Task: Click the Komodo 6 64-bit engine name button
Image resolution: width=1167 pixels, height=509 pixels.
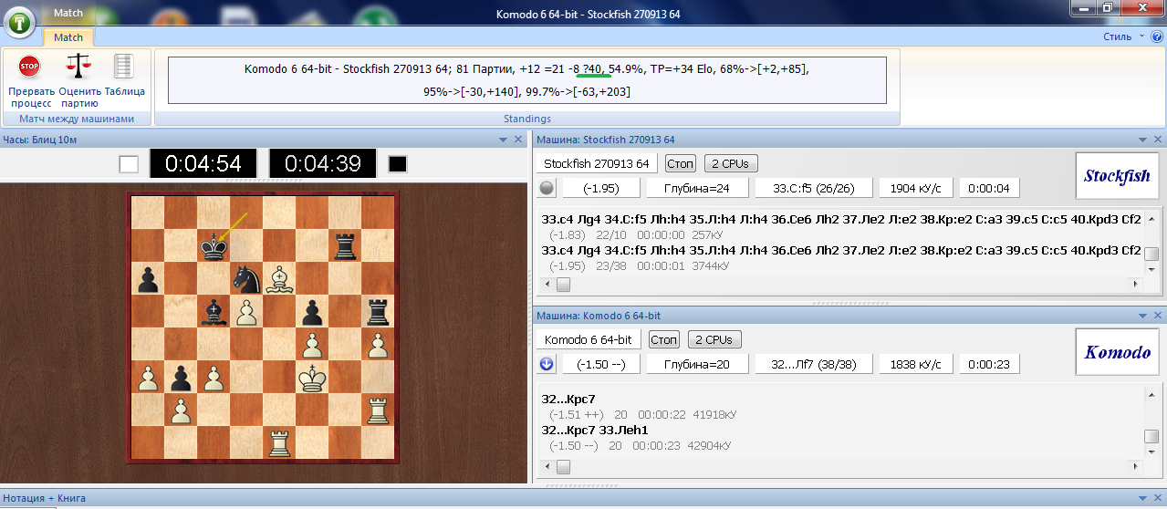Action: (588, 339)
